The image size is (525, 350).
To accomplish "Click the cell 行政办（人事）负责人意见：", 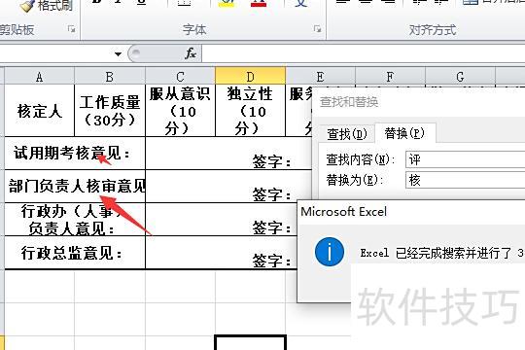I will 75,220.
